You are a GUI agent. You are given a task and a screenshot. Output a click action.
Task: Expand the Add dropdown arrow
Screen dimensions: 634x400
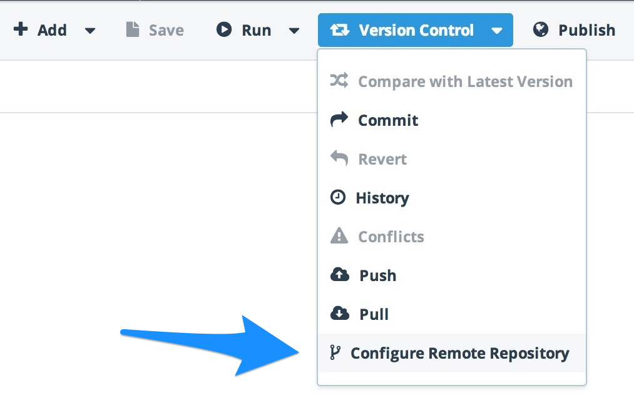pos(90,31)
